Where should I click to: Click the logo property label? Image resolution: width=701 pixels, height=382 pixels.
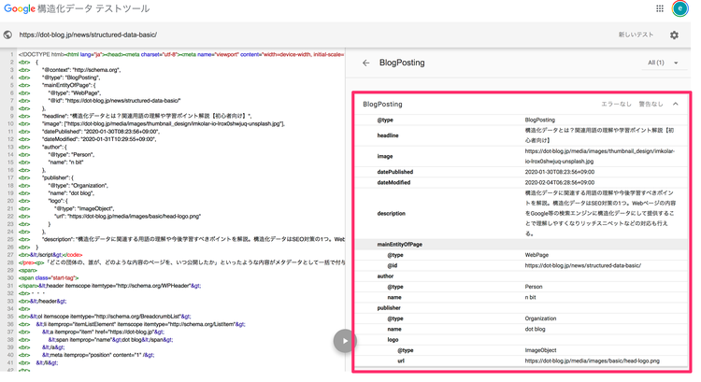pyautogui.click(x=393, y=340)
